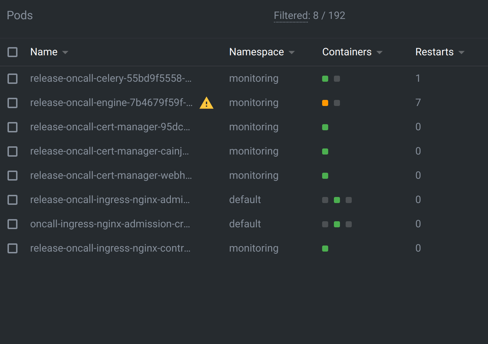Screen dimensions: 488x344
Task: Click the gray second container dot on release-oncall-celery
Action: click(x=337, y=79)
